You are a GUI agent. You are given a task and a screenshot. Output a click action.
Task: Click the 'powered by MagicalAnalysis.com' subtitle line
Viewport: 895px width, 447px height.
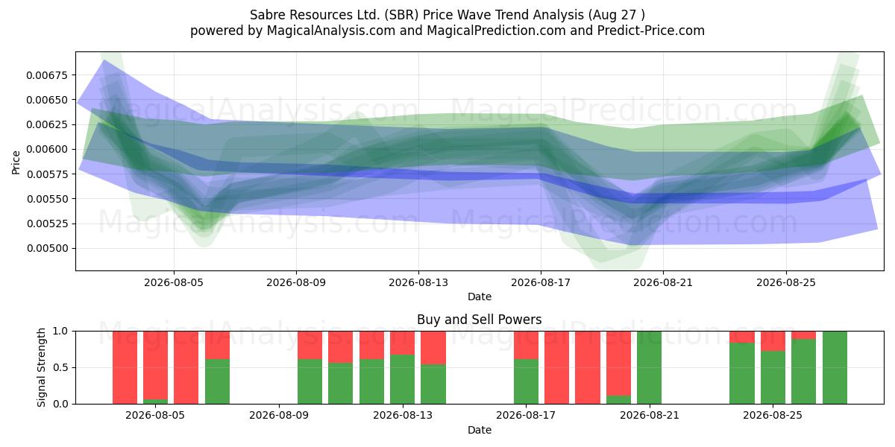point(447,31)
